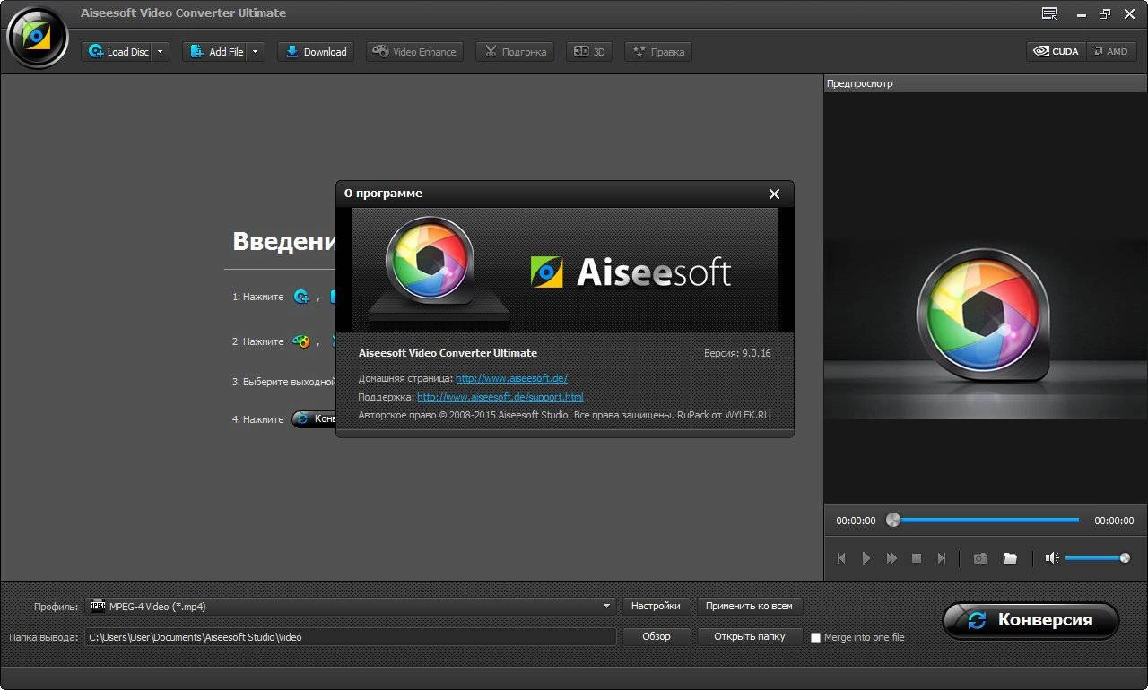The image size is (1148, 690).
Task: Click Открыть папку button
Action: [749, 637]
